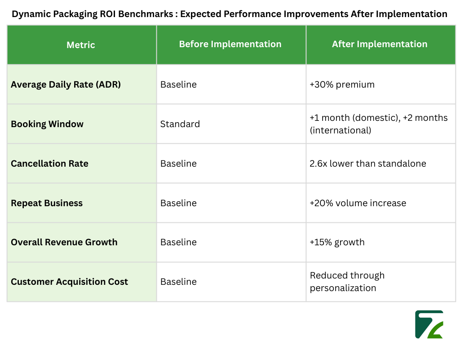Click the Reduced through personalization cell

[x=347, y=282]
